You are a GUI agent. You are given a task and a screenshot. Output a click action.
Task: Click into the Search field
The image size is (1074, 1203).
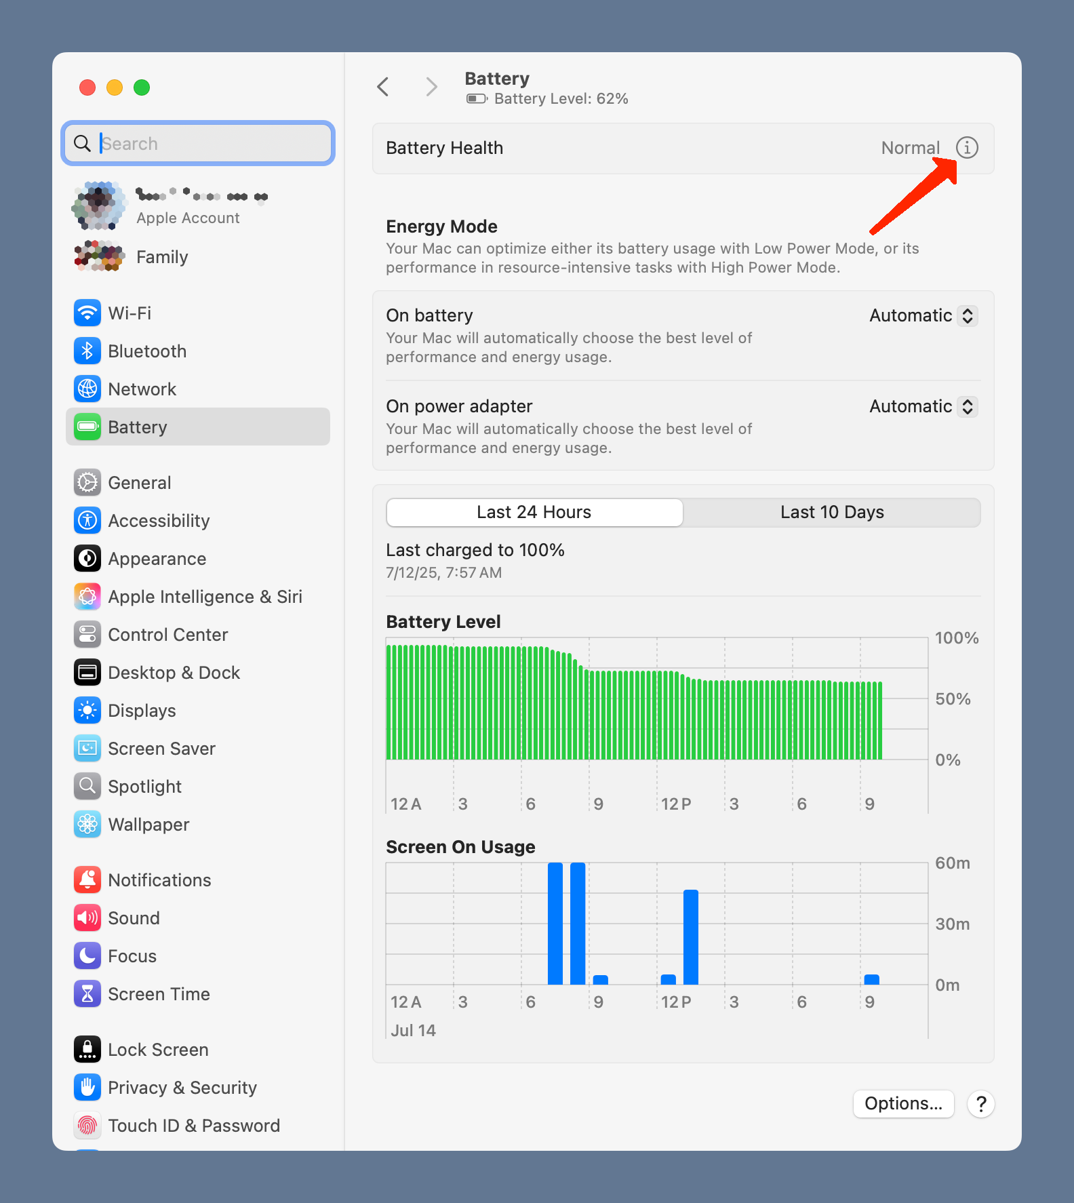click(198, 144)
